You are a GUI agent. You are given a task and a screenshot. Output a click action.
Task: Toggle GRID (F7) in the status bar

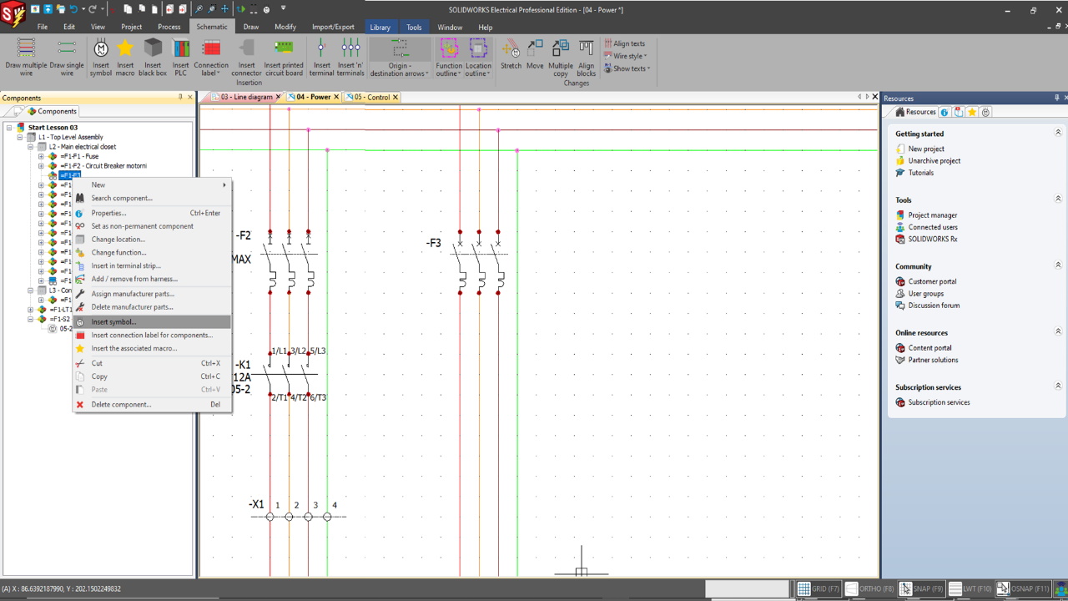[819, 588]
